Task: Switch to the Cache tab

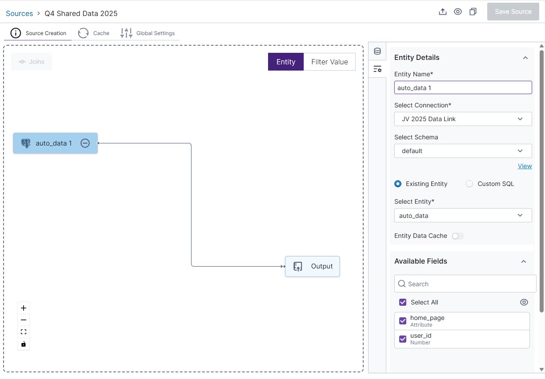Action: coord(94,33)
